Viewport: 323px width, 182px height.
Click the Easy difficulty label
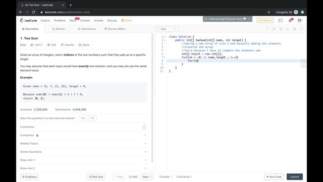23,45
